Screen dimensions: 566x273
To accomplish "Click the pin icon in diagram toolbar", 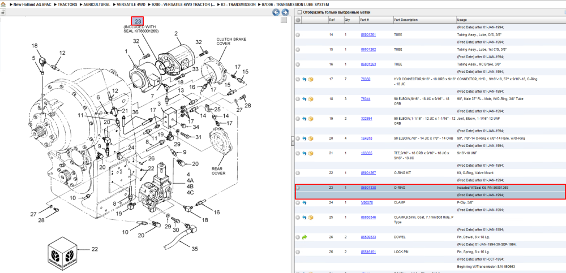I will pos(3,12).
